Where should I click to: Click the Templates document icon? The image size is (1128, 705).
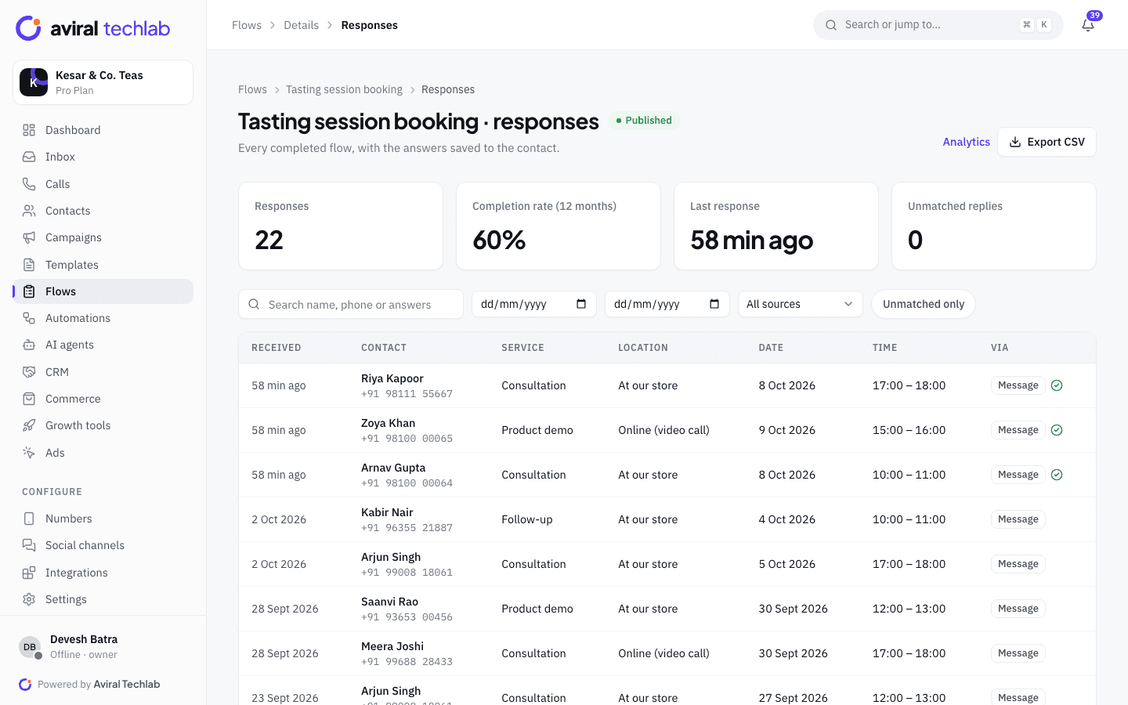(29, 265)
